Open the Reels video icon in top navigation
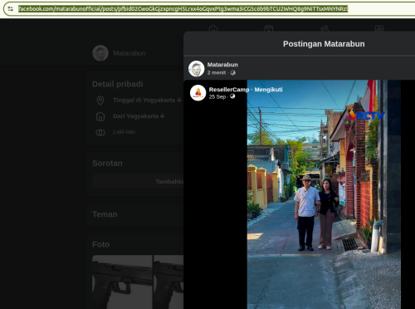 pos(268,28)
